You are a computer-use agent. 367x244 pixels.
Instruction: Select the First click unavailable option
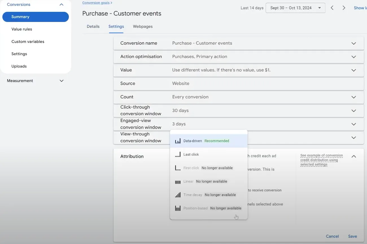click(209, 168)
